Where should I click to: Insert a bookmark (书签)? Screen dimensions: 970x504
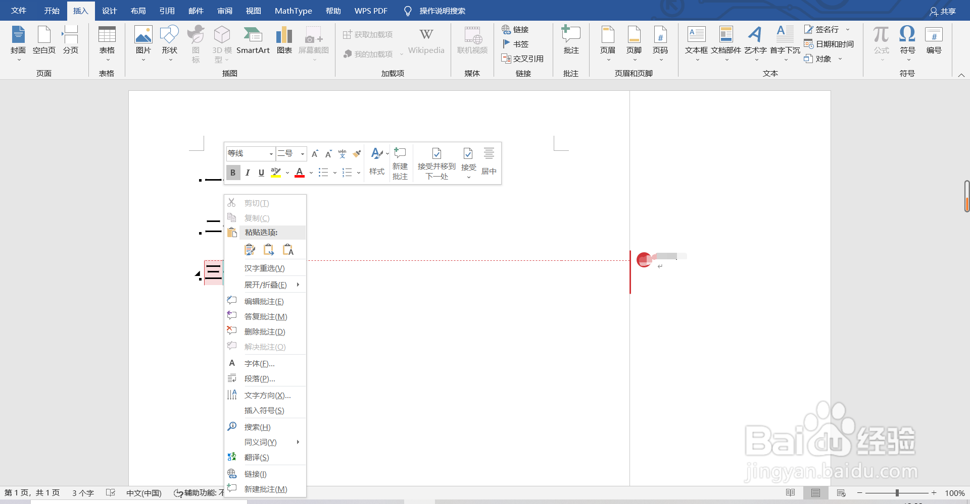[515, 44]
